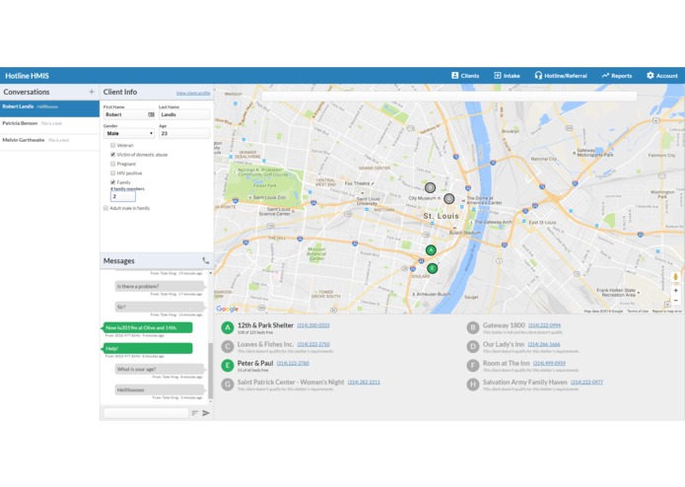Toggle the Pregnant checkbox
Viewport: 685px width, 487px height.
click(x=112, y=164)
